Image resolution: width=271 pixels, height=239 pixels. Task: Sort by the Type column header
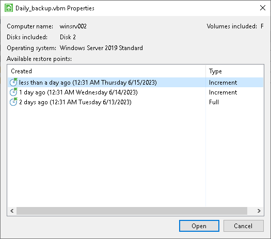pos(235,71)
